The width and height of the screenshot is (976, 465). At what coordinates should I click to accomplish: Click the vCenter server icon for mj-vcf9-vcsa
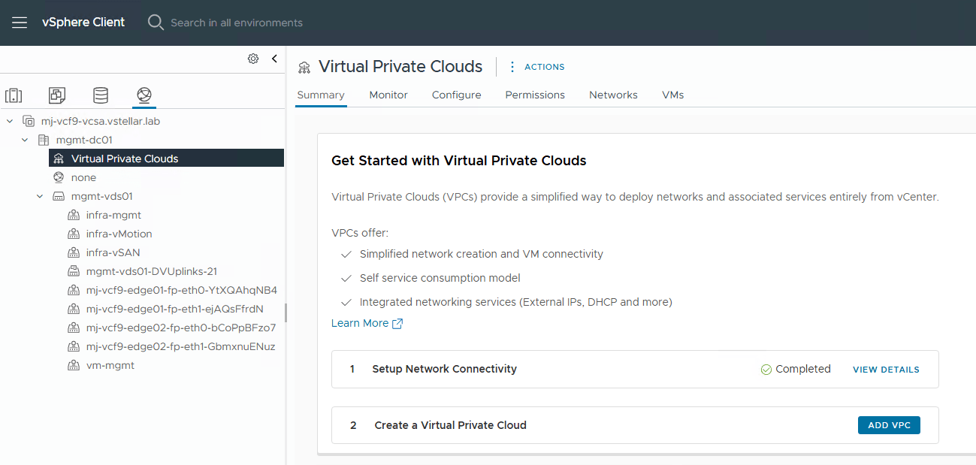[x=29, y=121]
